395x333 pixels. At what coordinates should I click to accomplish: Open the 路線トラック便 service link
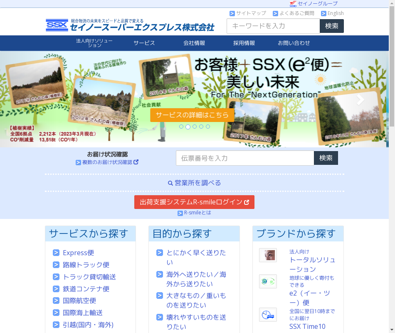86,265
